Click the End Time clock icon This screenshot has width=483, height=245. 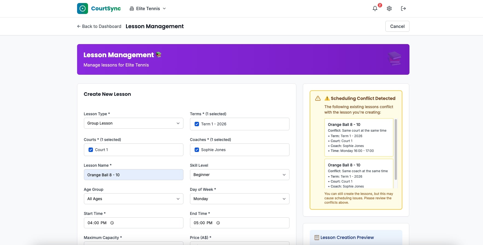tap(218, 223)
